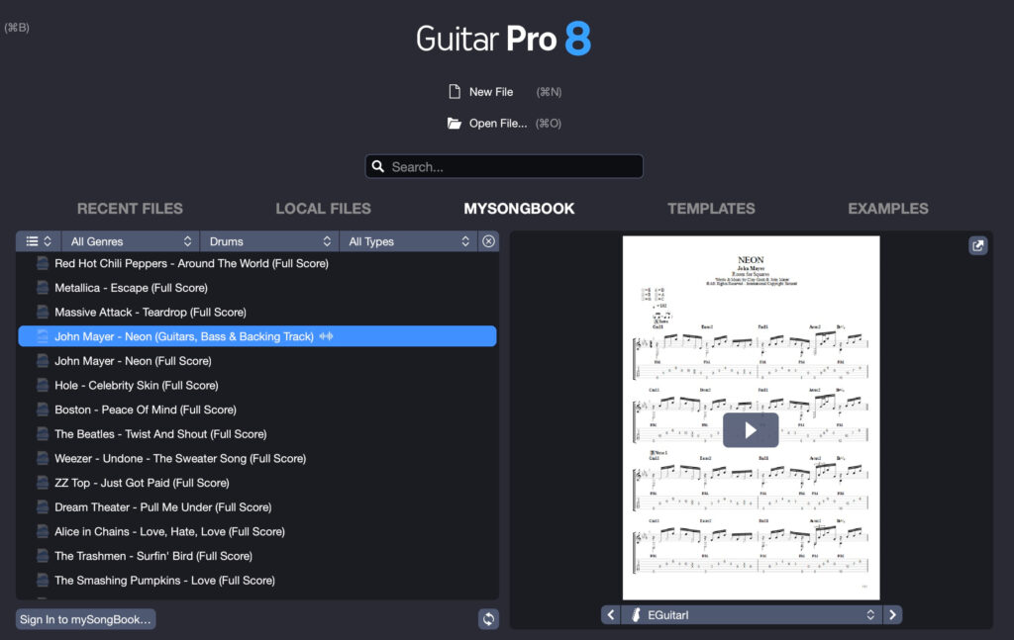
Task: Click the file icon next to Metallica - Escape
Action: pos(40,287)
